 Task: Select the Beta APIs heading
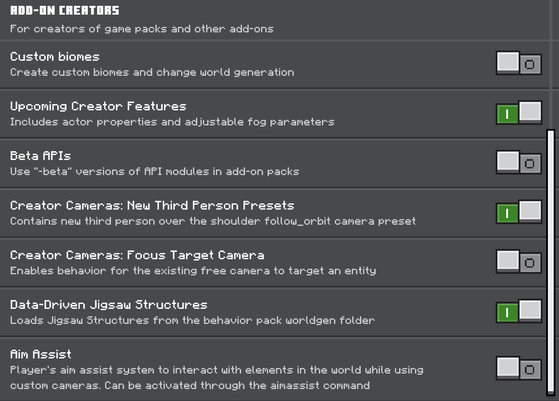pos(40,156)
